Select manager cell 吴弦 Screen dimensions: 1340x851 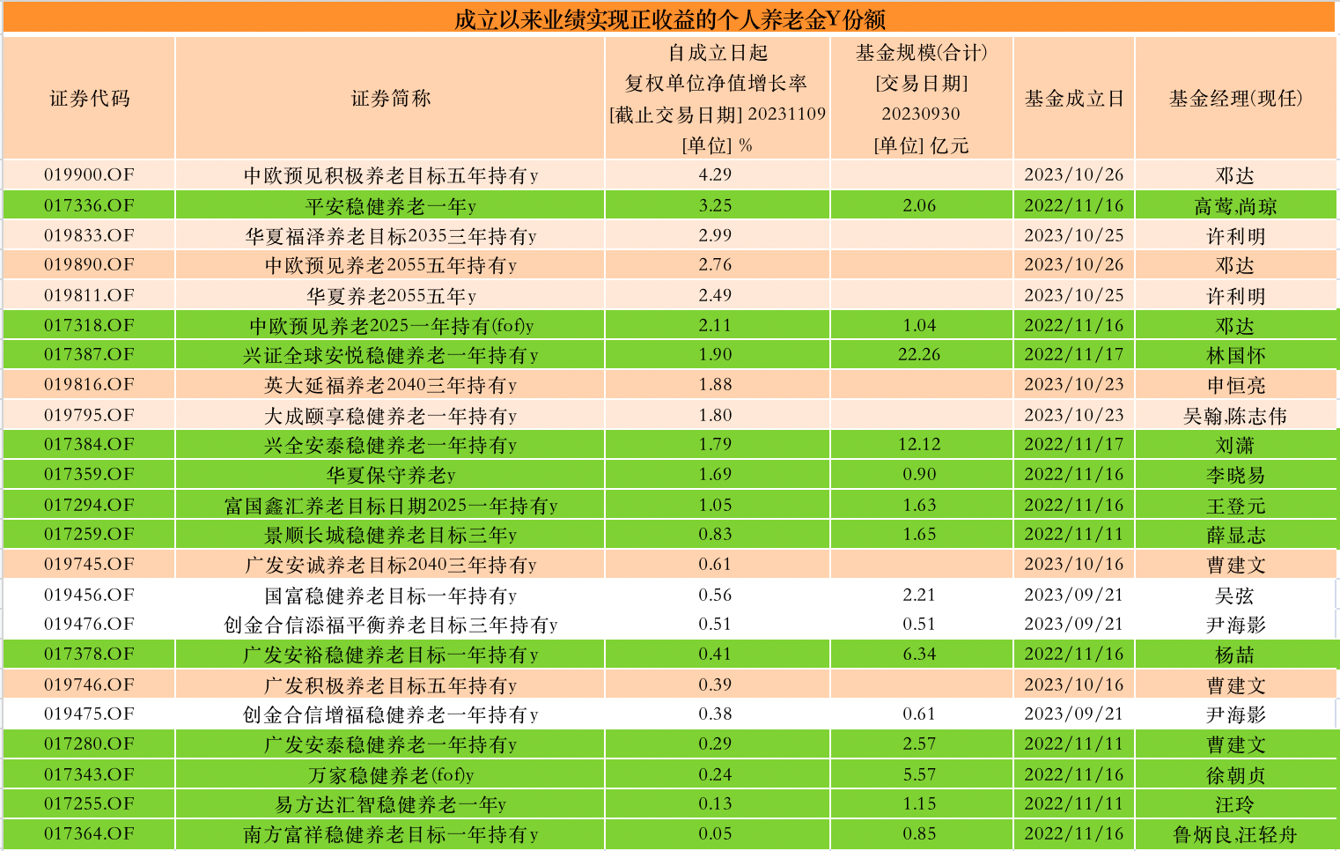1235,596
